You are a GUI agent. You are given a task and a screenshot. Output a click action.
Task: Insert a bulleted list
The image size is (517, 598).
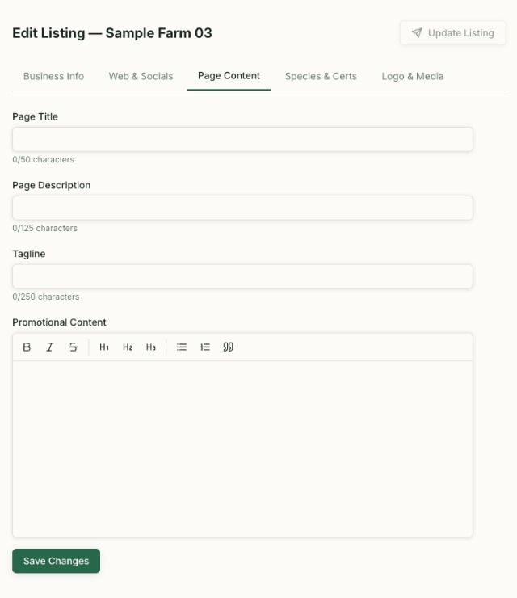point(182,347)
